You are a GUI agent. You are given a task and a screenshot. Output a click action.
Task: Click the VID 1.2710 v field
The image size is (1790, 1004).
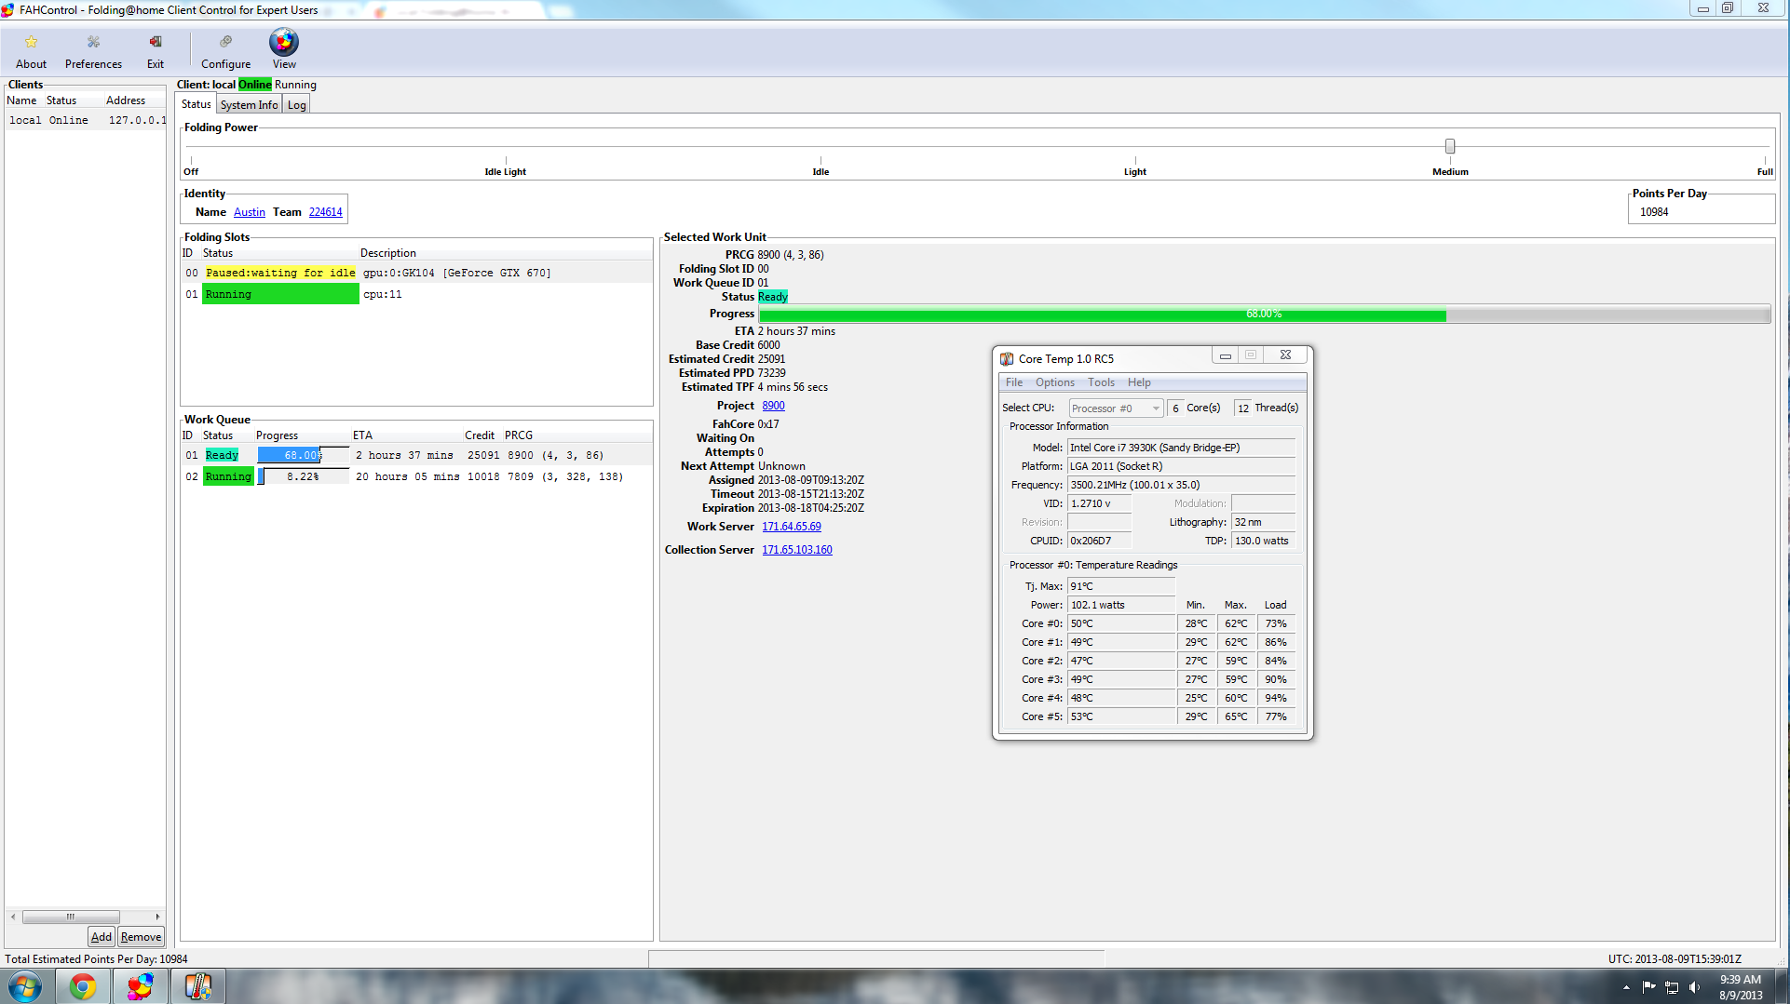1099,503
